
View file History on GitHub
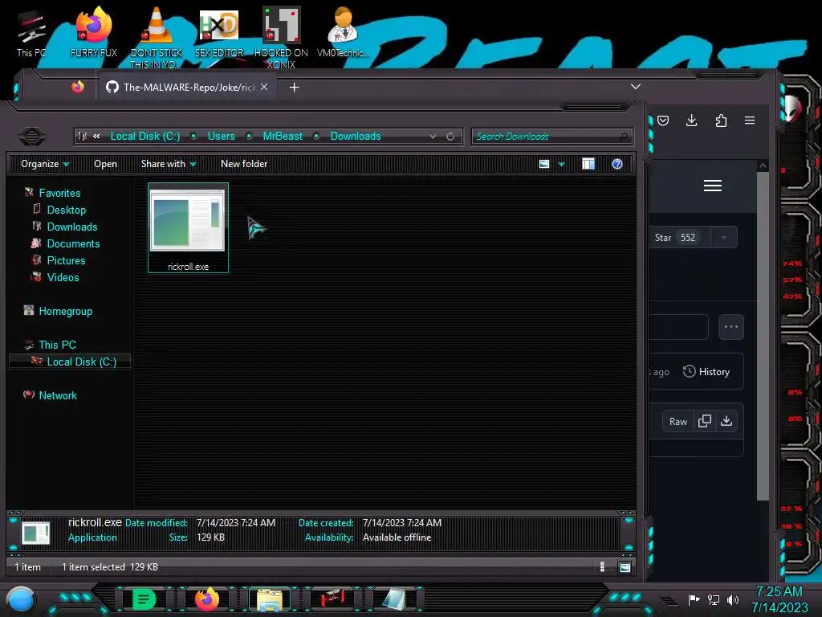(x=706, y=371)
